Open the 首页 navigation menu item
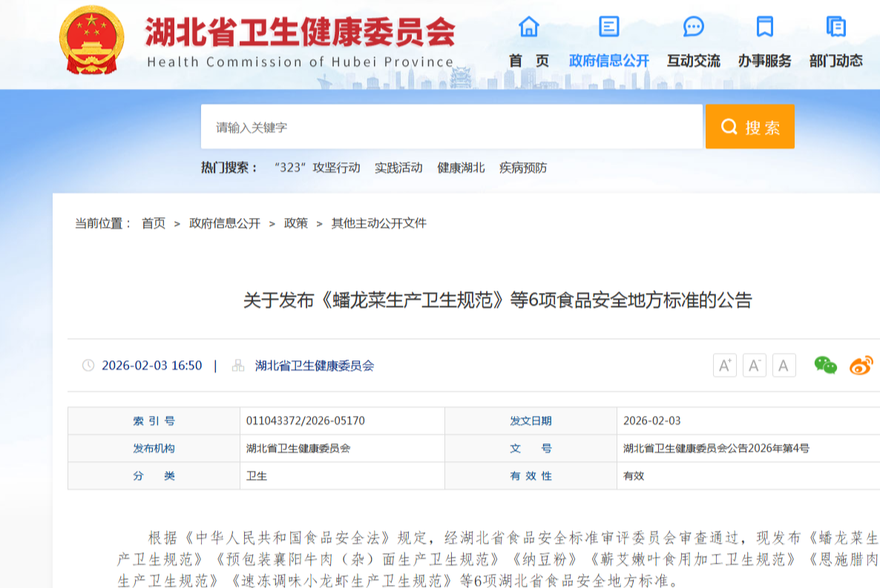The height and width of the screenshot is (588, 880). [x=529, y=61]
